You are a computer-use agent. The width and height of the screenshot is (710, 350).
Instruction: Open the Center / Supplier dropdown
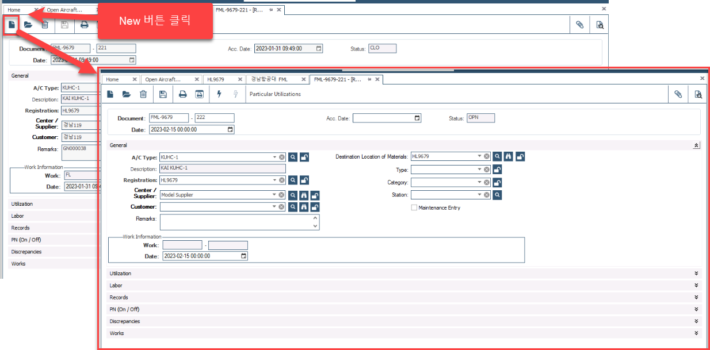[x=274, y=195]
